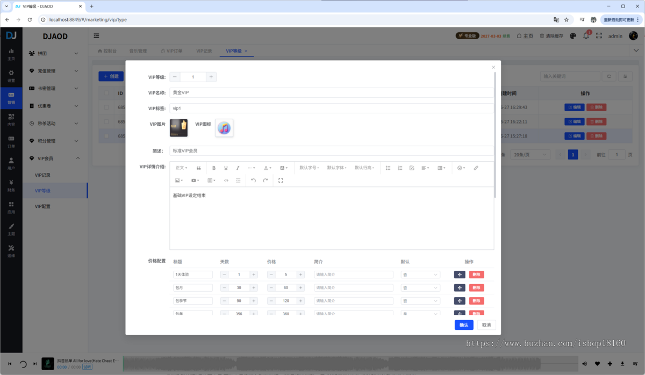
Task: Open the editor font color picker
Action: coord(268,168)
